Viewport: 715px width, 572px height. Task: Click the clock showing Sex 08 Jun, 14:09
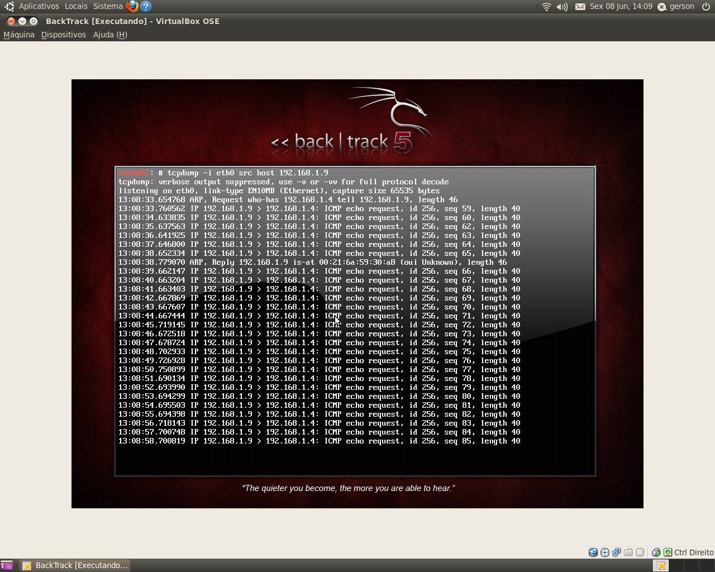[621, 6]
